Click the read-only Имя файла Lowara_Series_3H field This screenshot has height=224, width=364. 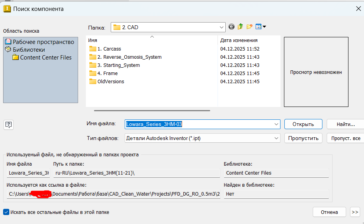[x=28, y=173]
